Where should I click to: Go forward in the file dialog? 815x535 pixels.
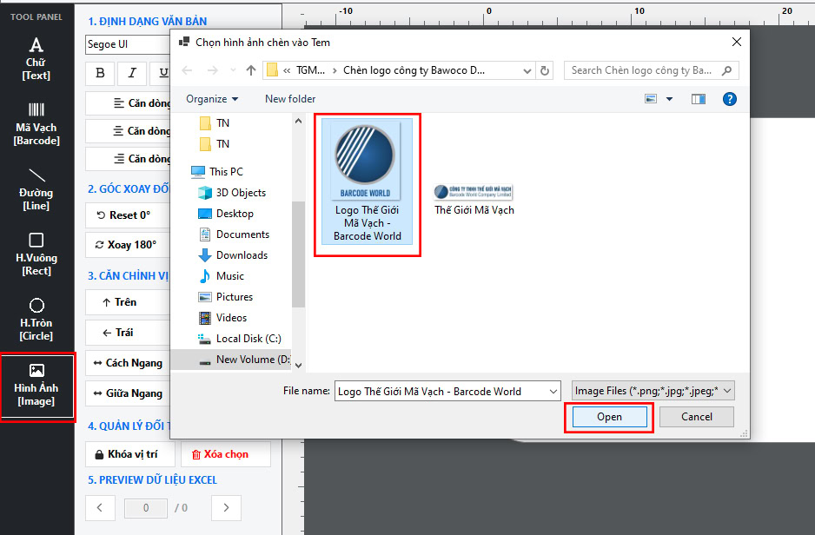point(213,70)
